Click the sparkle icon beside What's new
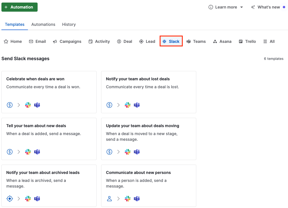This screenshot has width=288, height=208. point(253,7)
